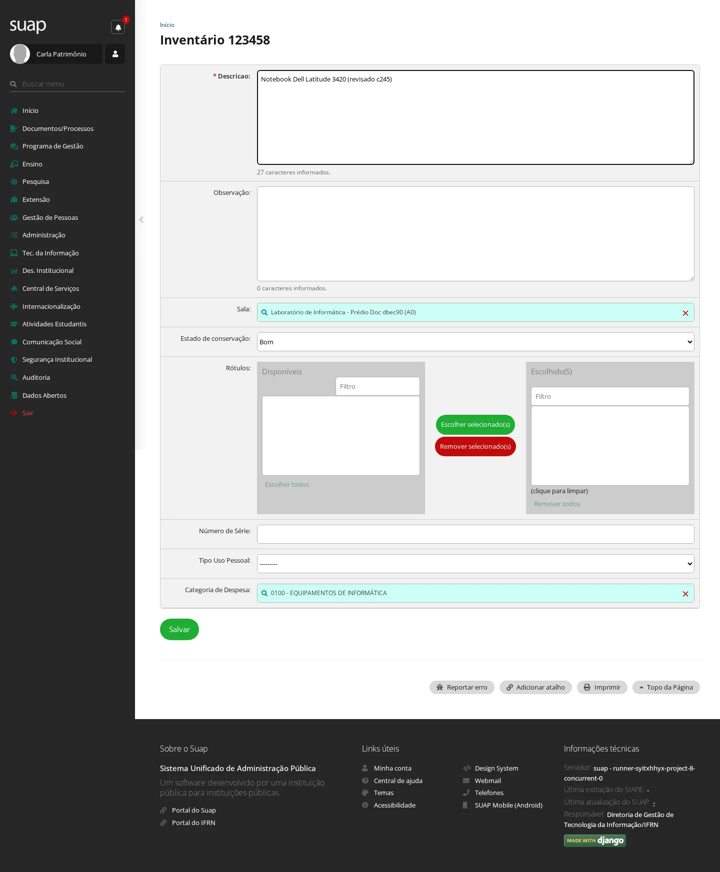Click the Remover todos link
The height and width of the screenshot is (872, 720).
[557, 504]
